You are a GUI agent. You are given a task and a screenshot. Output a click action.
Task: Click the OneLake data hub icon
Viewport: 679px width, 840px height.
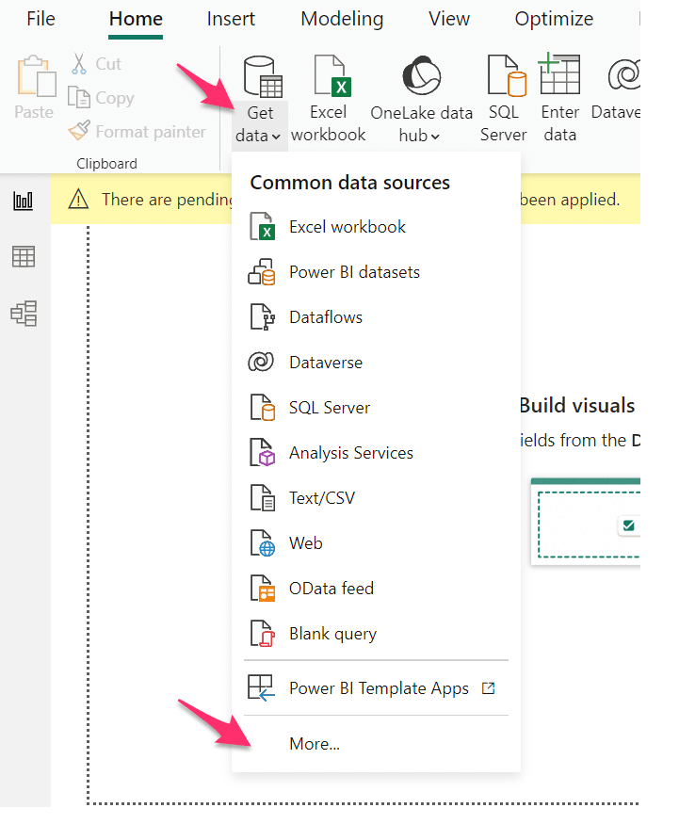pos(421,74)
